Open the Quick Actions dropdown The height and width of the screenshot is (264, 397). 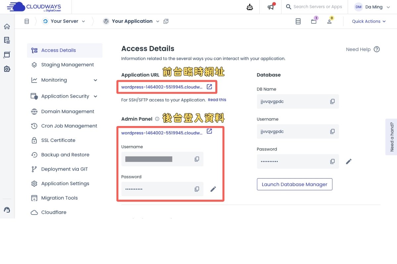tap(369, 21)
